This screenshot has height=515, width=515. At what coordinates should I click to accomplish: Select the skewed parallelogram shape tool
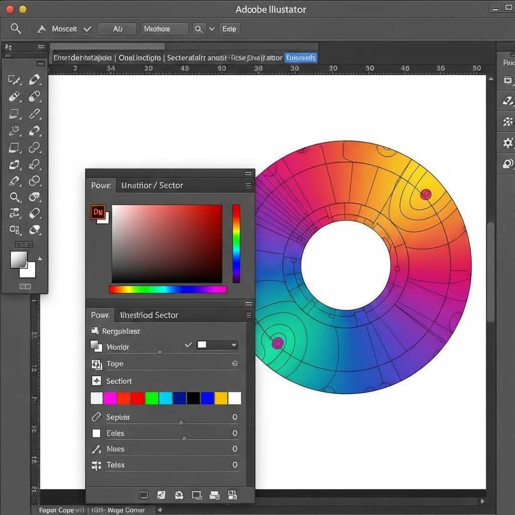tap(14, 147)
